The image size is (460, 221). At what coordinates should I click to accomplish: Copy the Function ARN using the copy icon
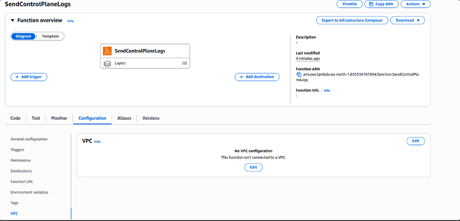pos(299,75)
